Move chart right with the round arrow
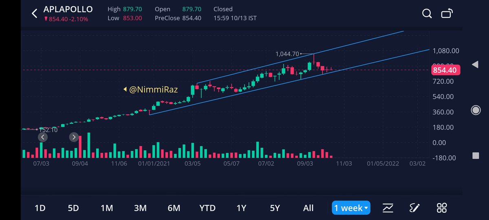This screenshot has width=489, height=220. tap(74, 137)
